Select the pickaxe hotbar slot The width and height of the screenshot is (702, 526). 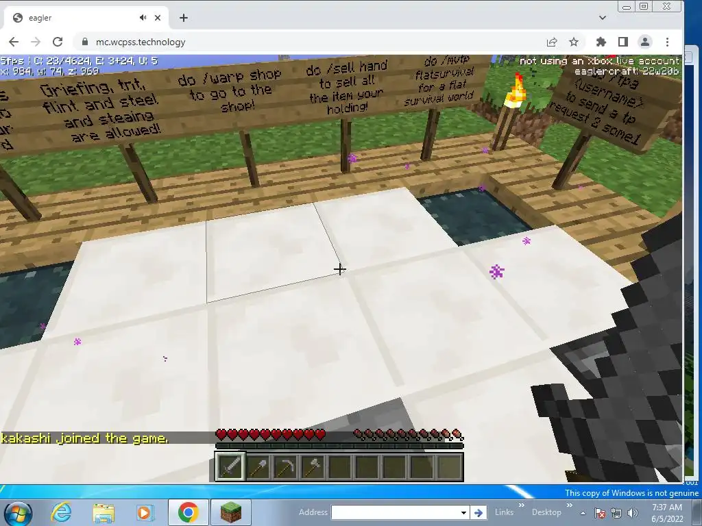coord(285,467)
